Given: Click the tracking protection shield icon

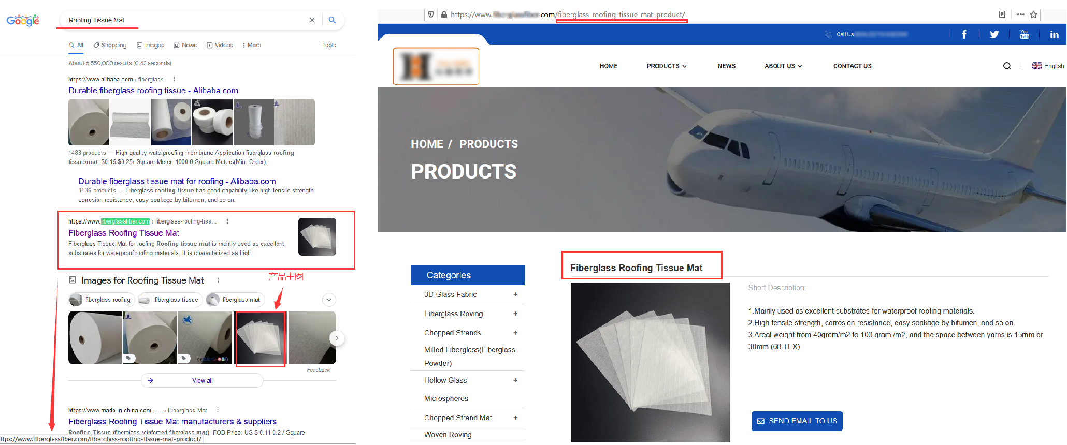Looking at the screenshot, I should tap(431, 14).
